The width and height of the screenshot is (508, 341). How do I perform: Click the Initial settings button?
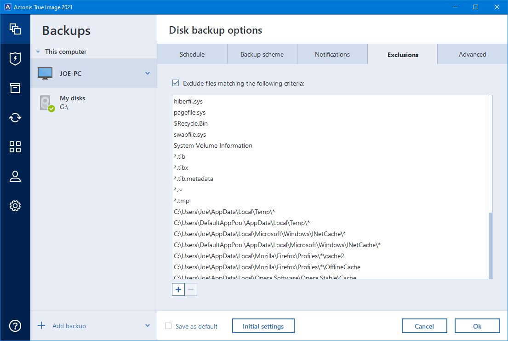click(263, 326)
